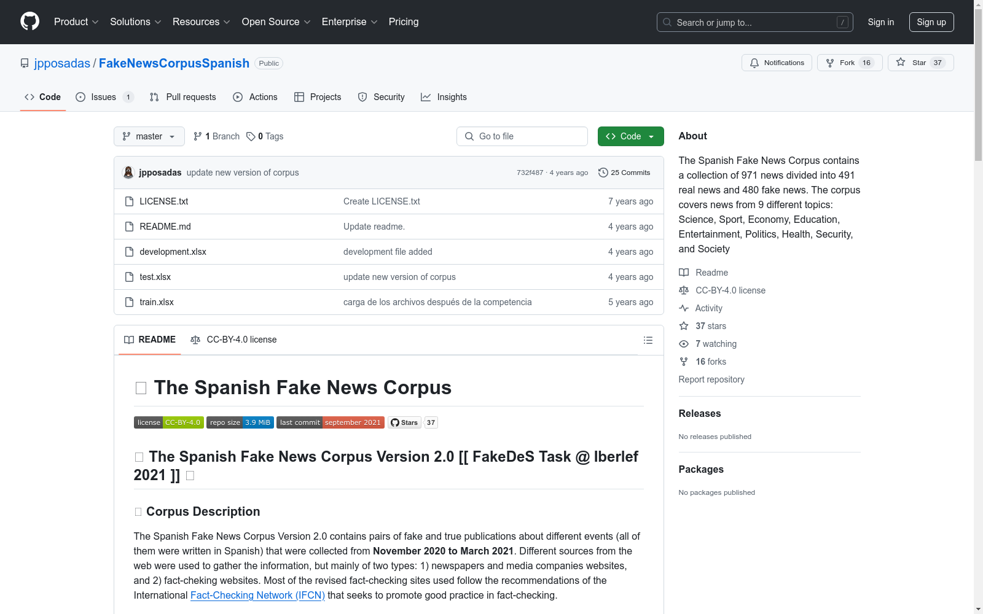Click the license CC-BY-4.0 badge
Viewport: 983px width, 614px height.
click(169, 422)
